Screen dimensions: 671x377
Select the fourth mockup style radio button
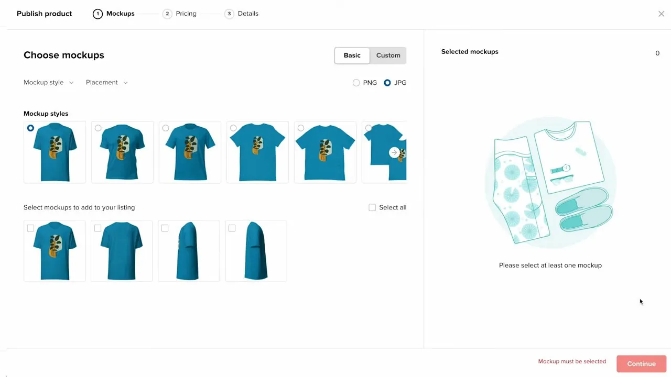coord(233,128)
